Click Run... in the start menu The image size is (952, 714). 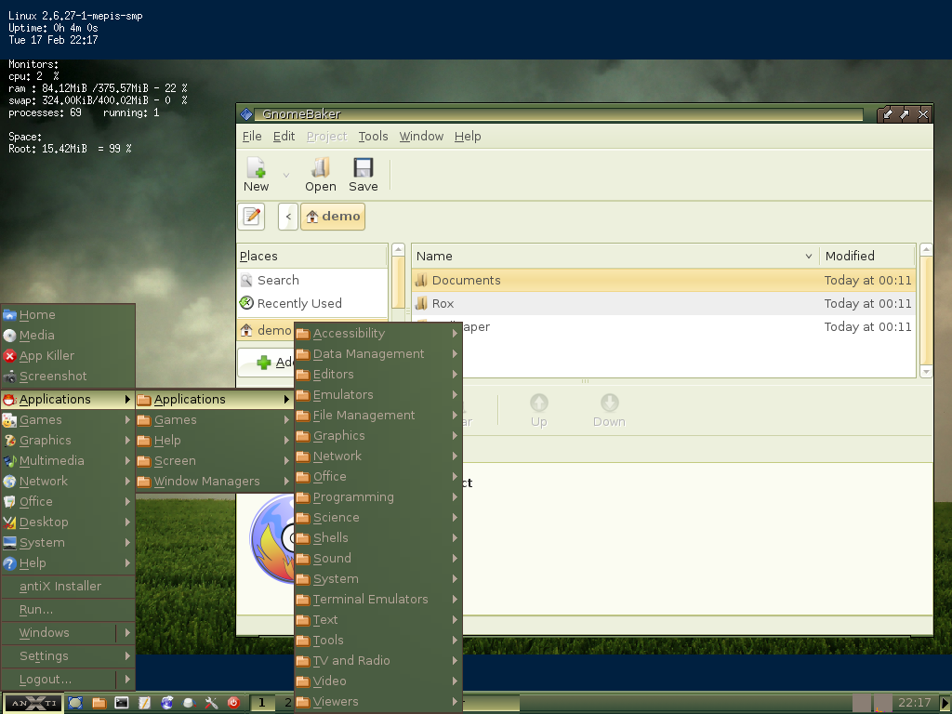[68, 610]
